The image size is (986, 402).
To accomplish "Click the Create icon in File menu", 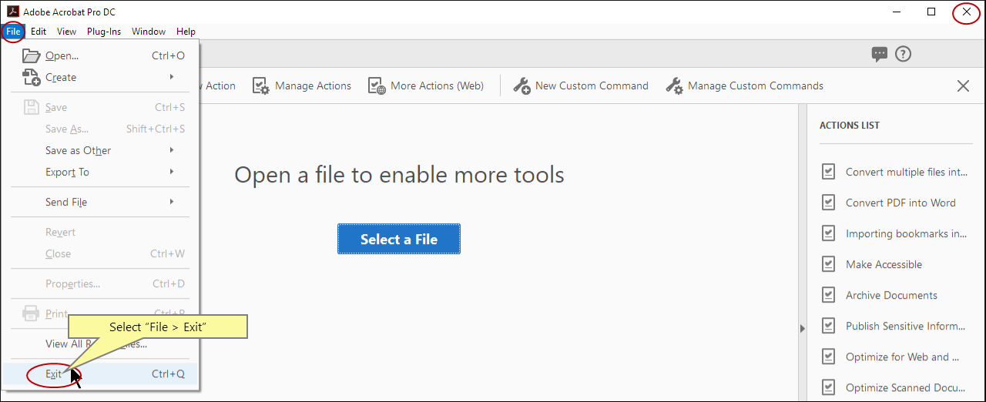I will point(31,77).
